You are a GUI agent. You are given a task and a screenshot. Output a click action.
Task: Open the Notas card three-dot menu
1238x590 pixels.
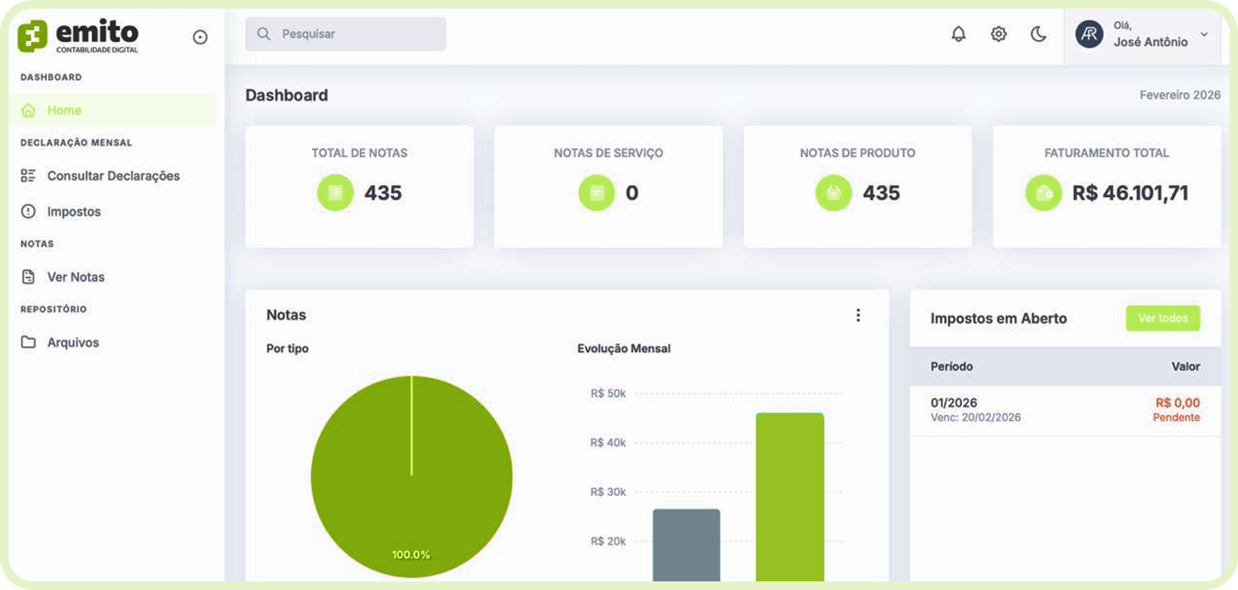point(858,315)
